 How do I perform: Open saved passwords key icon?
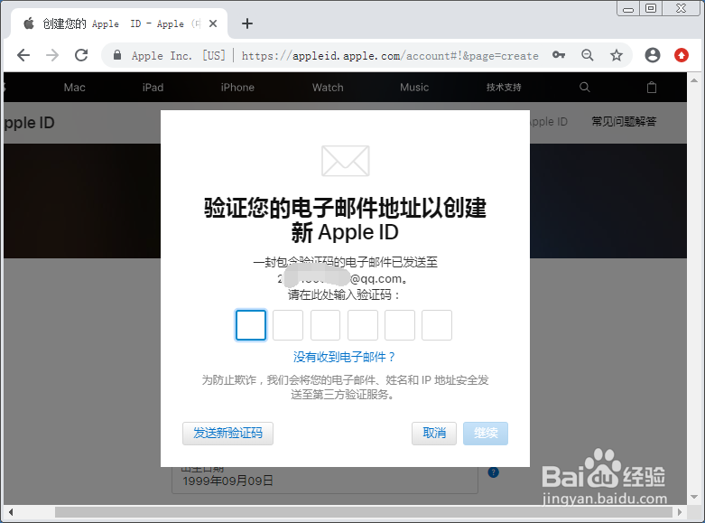pos(559,55)
